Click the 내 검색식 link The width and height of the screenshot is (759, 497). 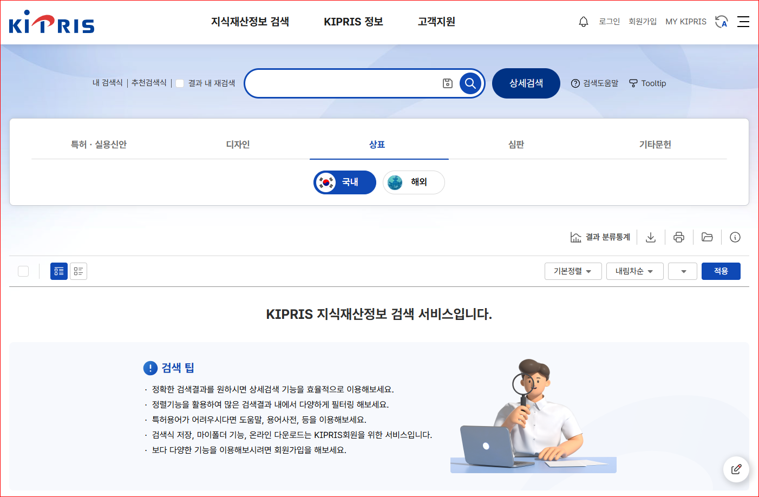click(108, 83)
